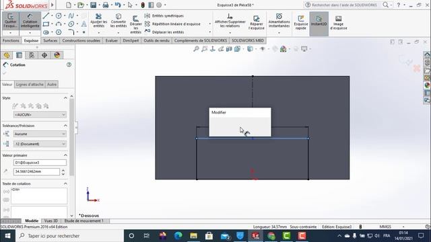Select the Straight Slot sketch tool
Screen dimensions: 431x242
[x=46, y=32]
